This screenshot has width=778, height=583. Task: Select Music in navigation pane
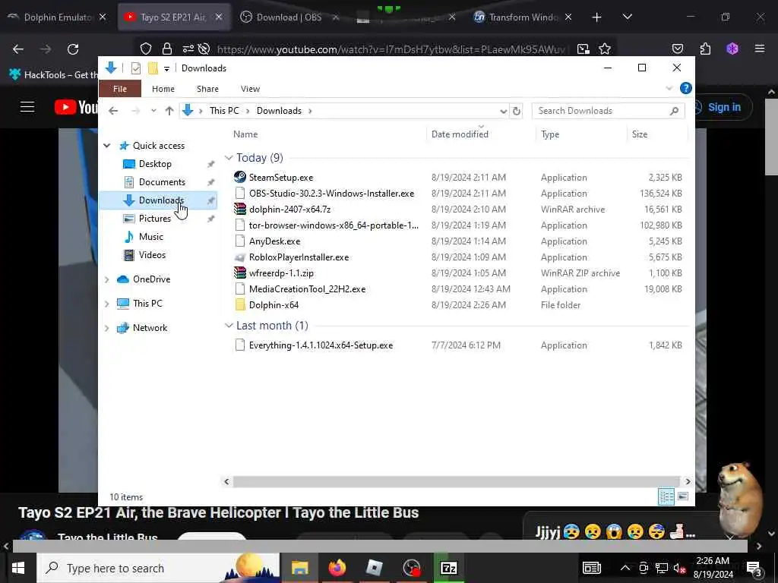[151, 237]
